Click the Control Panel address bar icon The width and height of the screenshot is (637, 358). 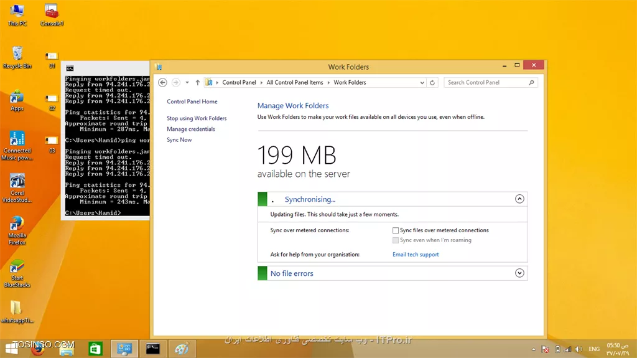[209, 82]
